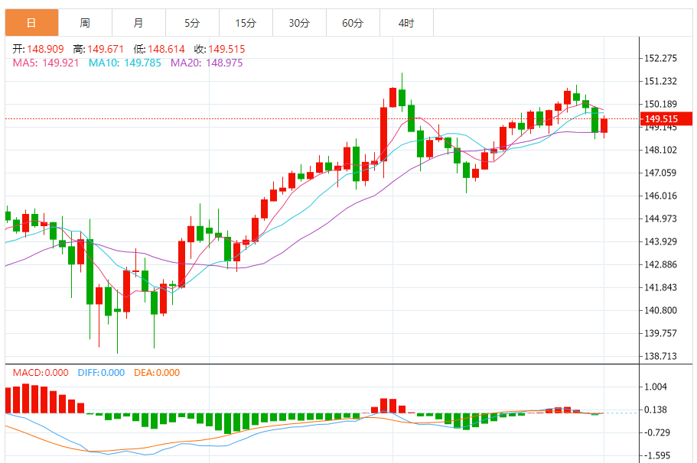697x463 pixels.
Task: Select the 30分 timeframe tab
Action: click(x=299, y=23)
